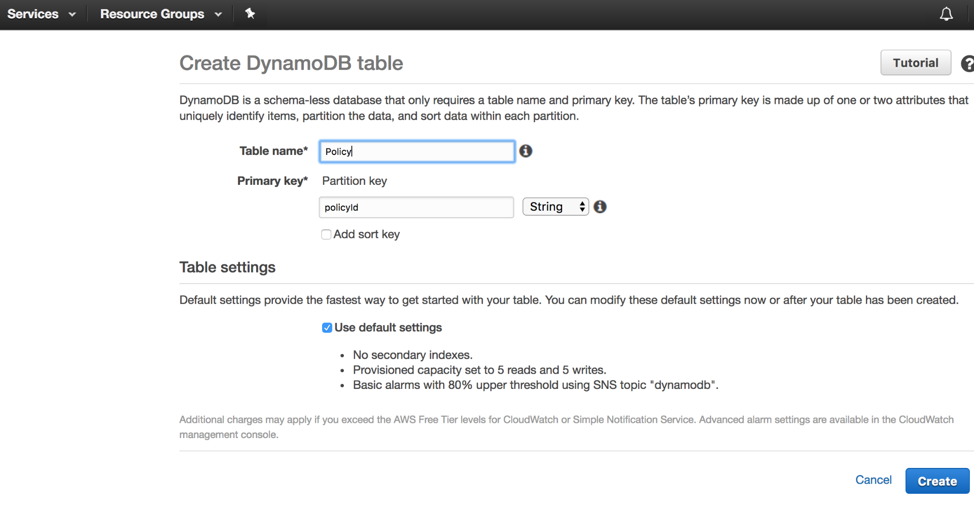
Task: Open the notifications bell
Action: (946, 14)
